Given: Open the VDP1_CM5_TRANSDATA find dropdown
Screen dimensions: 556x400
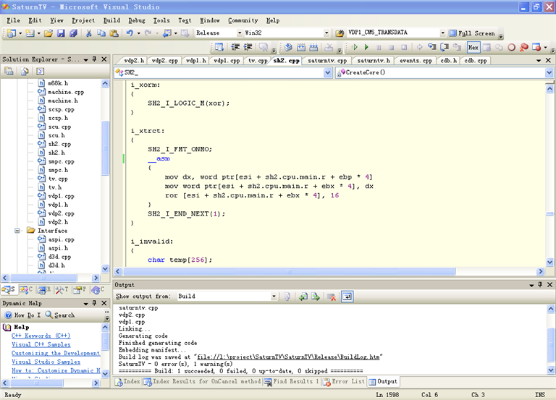Looking at the screenshot, I should point(442,33).
